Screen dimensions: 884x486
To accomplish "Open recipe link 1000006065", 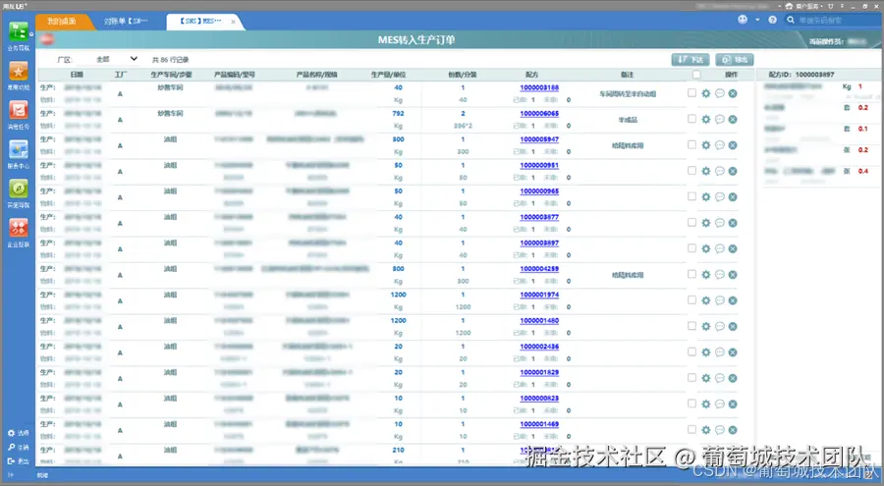I will point(539,114).
